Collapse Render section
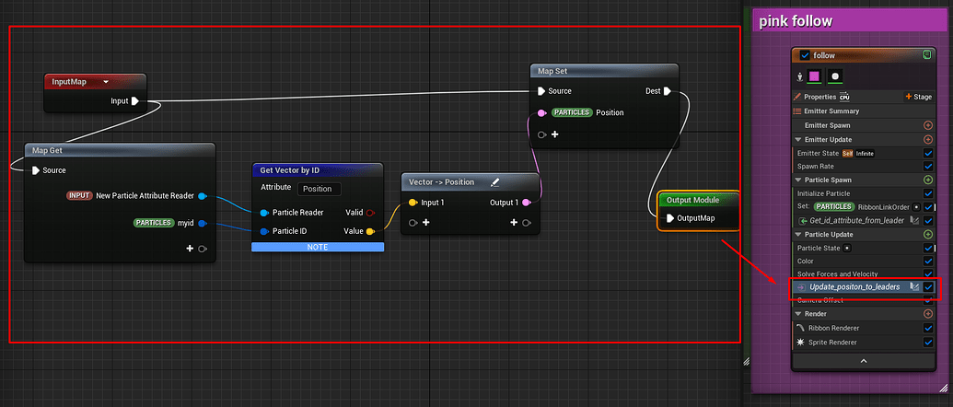 [797, 314]
